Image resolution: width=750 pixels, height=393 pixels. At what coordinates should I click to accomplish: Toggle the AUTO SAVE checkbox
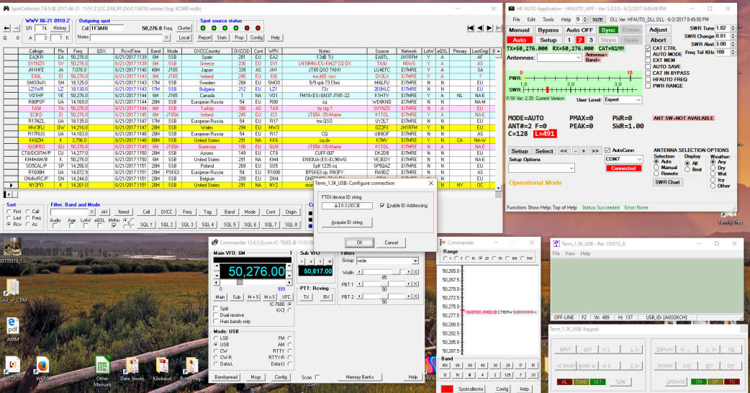(x=648, y=67)
